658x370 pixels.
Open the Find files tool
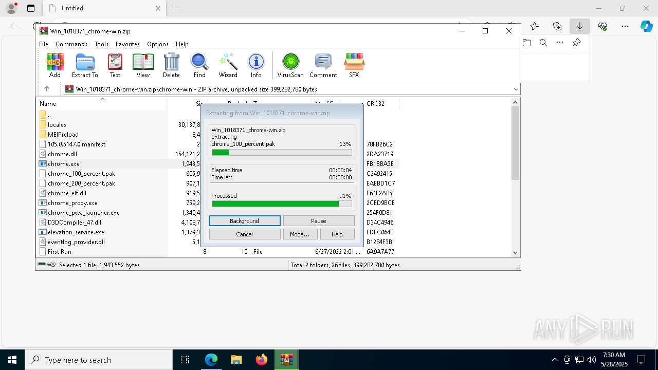coord(199,65)
